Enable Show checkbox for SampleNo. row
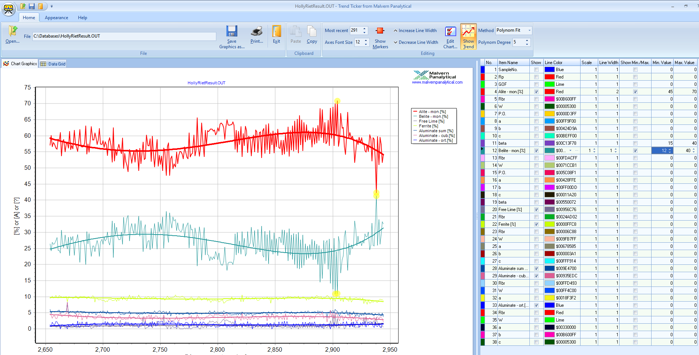699x355 pixels. [536, 70]
